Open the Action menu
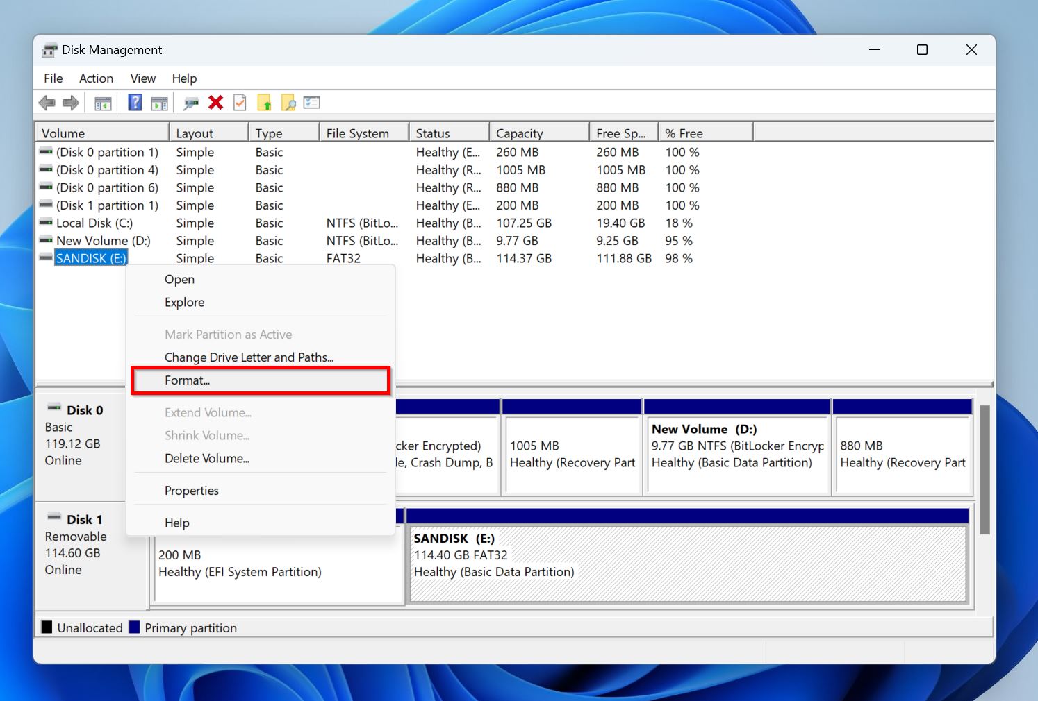This screenshot has height=701, width=1038. pos(96,78)
